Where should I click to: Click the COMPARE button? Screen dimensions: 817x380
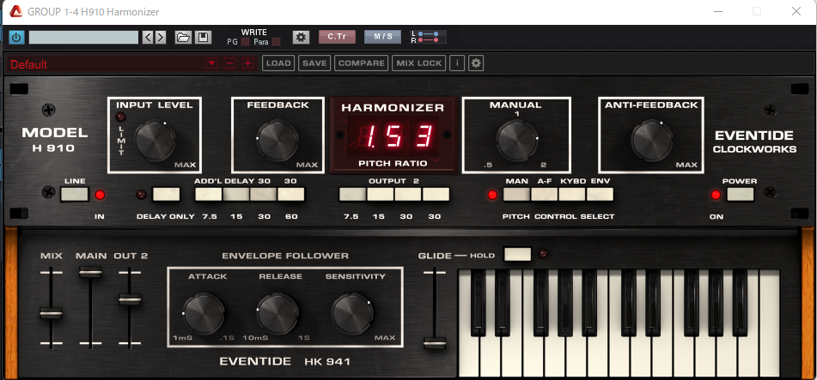pyautogui.click(x=361, y=63)
